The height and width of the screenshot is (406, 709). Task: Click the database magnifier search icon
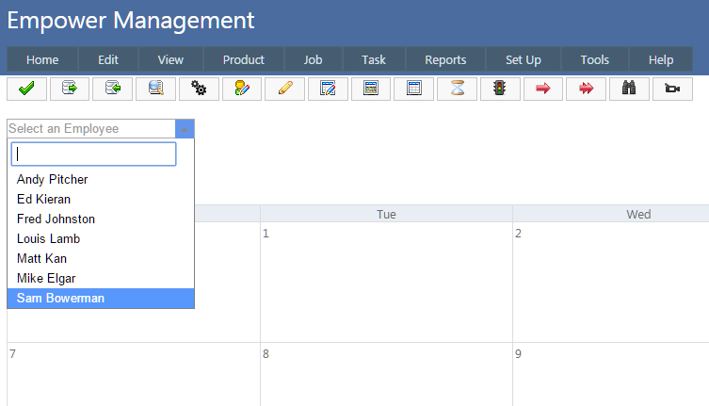tap(155, 89)
